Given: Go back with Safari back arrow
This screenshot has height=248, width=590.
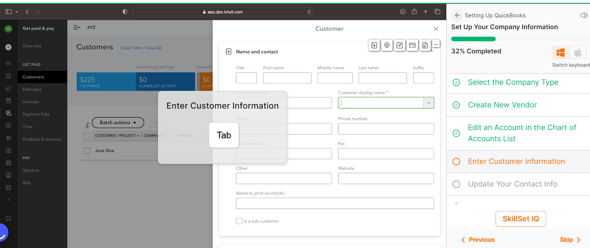Looking at the screenshot, I should tap(27, 12).
